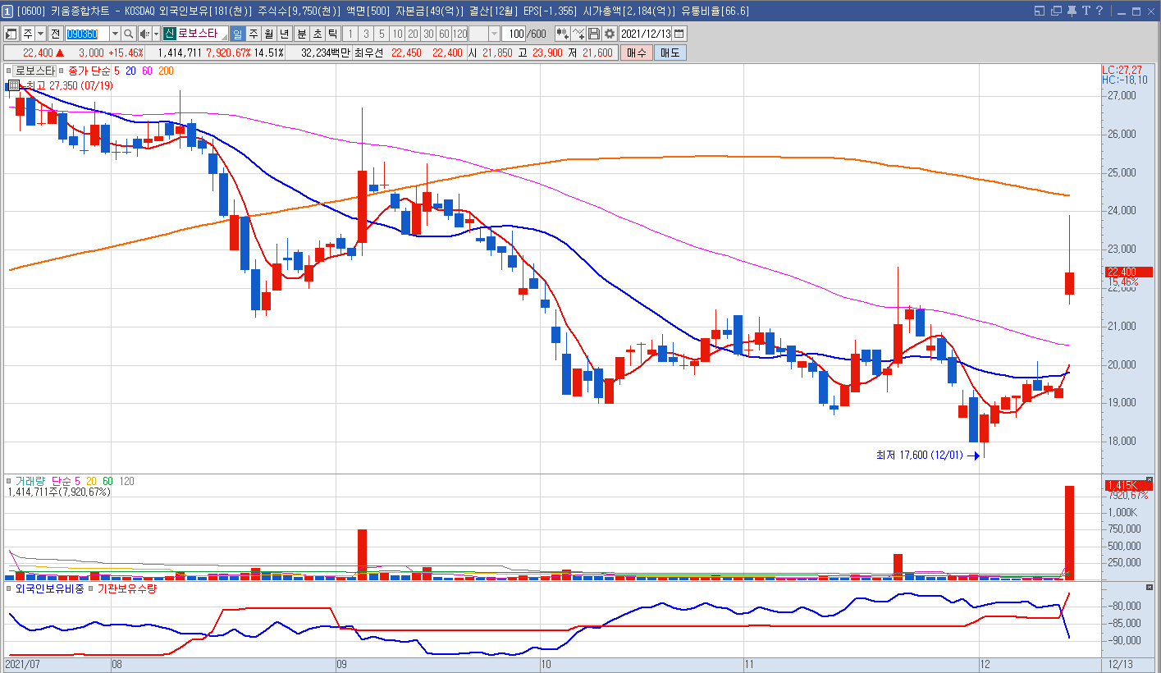Select the 60 interval button
The width and height of the screenshot is (1161, 673).
click(444, 34)
